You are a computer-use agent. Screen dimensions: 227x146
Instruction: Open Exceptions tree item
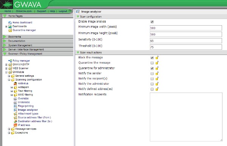22,133
